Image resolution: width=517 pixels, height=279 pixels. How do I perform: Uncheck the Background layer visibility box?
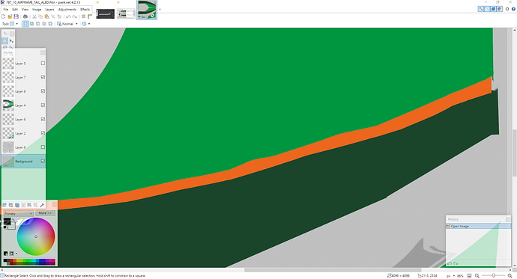[43, 162]
